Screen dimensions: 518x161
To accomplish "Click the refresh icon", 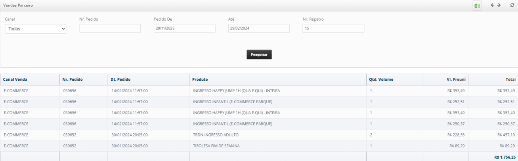I will pyautogui.click(x=512, y=5).
